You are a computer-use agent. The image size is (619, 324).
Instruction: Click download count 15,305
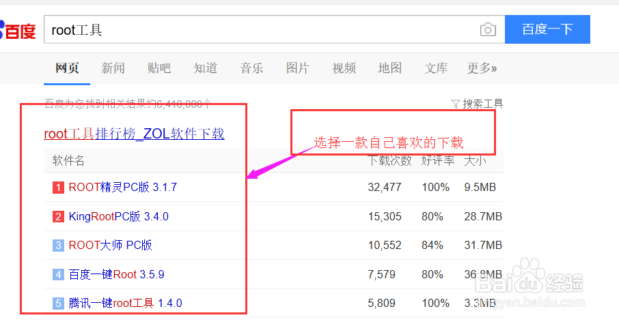(x=385, y=216)
